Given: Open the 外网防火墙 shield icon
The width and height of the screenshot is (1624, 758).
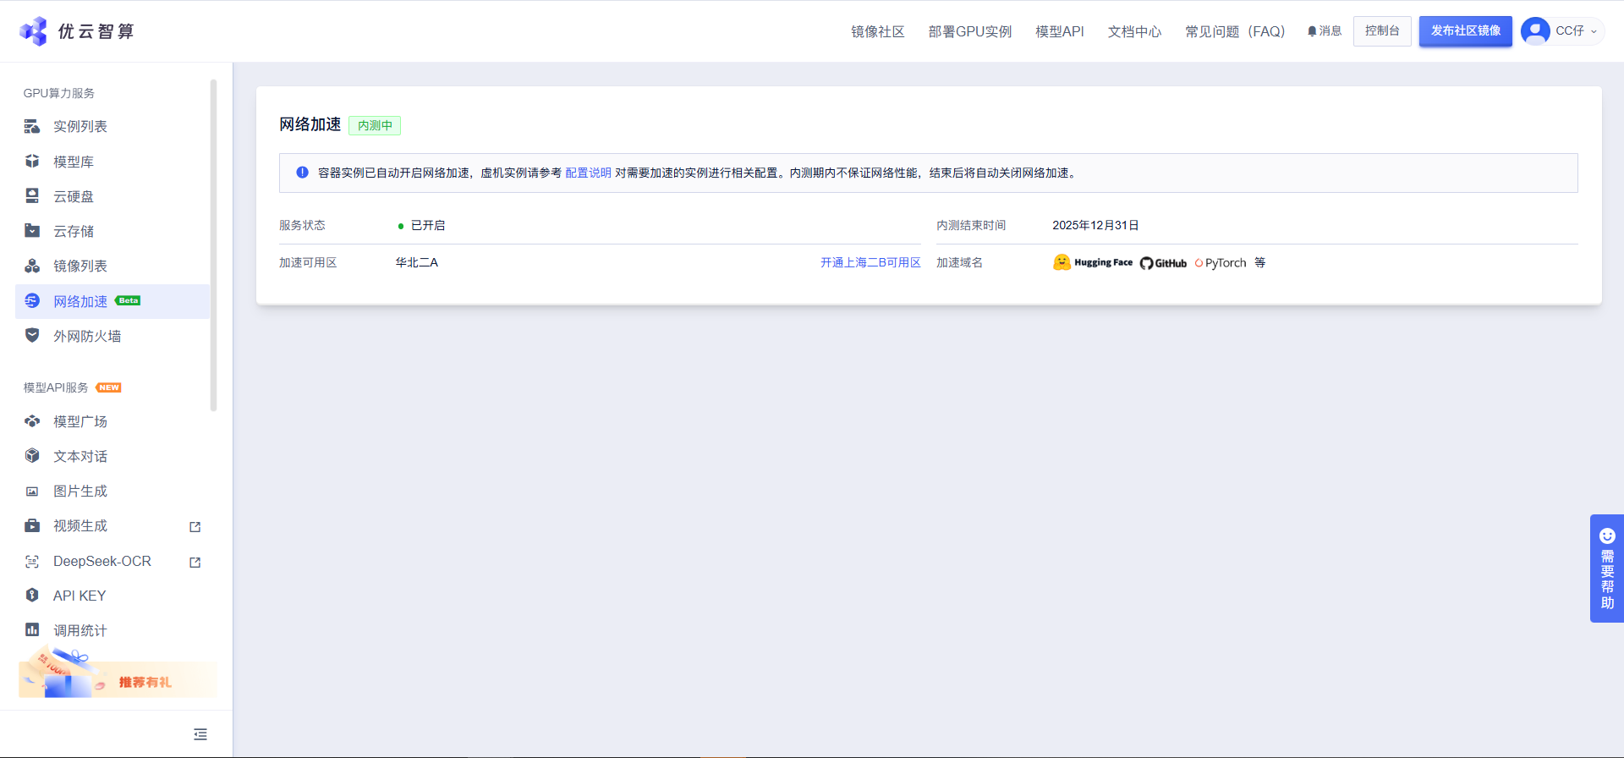Looking at the screenshot, I should click(32, 335).
